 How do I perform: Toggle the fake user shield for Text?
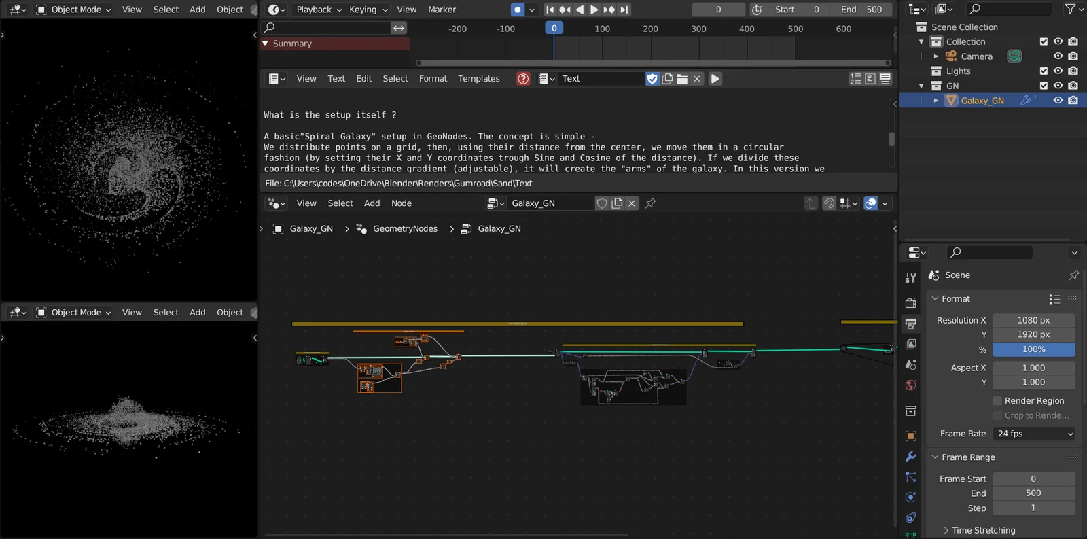pos(652,79)
